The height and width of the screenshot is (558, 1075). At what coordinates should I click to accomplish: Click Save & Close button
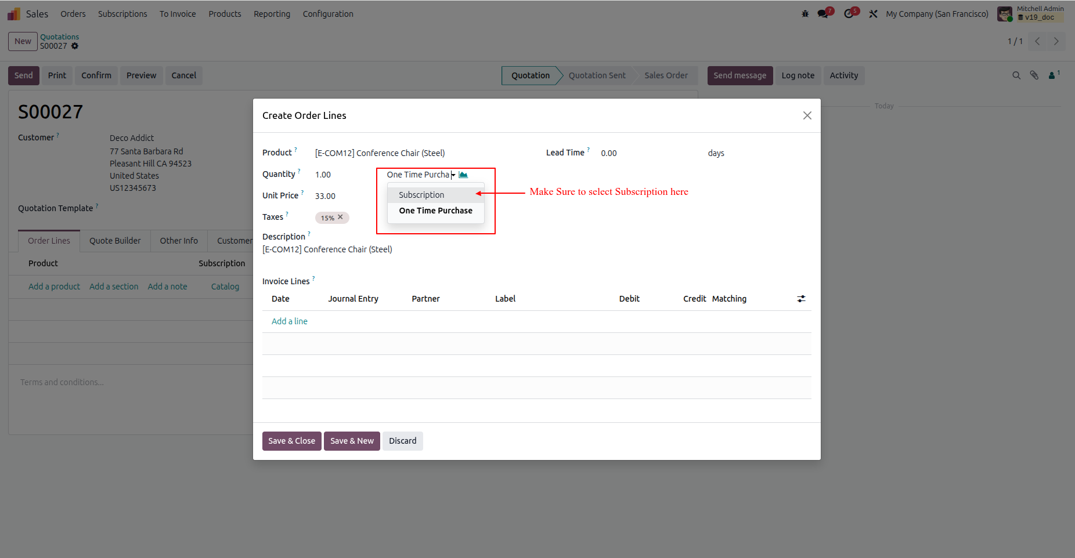pos(291,441)
